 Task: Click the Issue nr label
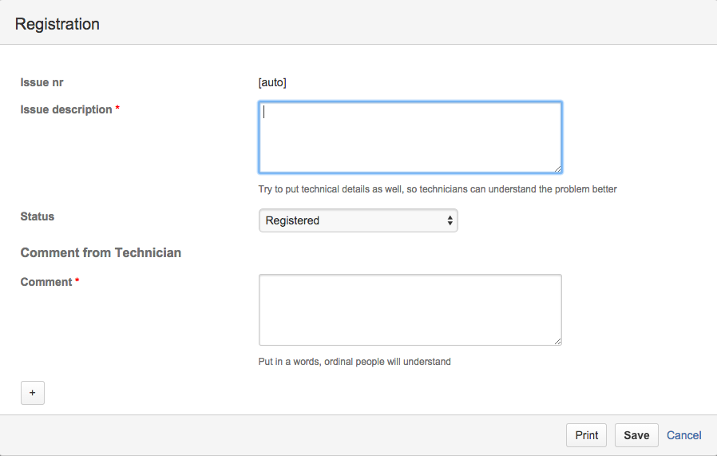click(42, 82)
